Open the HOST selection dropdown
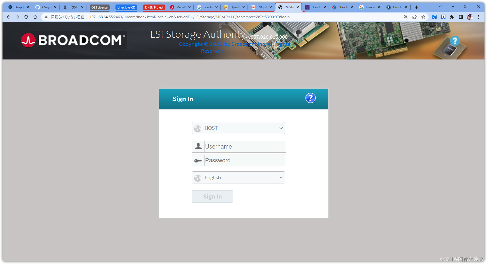Viewport: 487px width, 264px height. (x=238, y=128)
